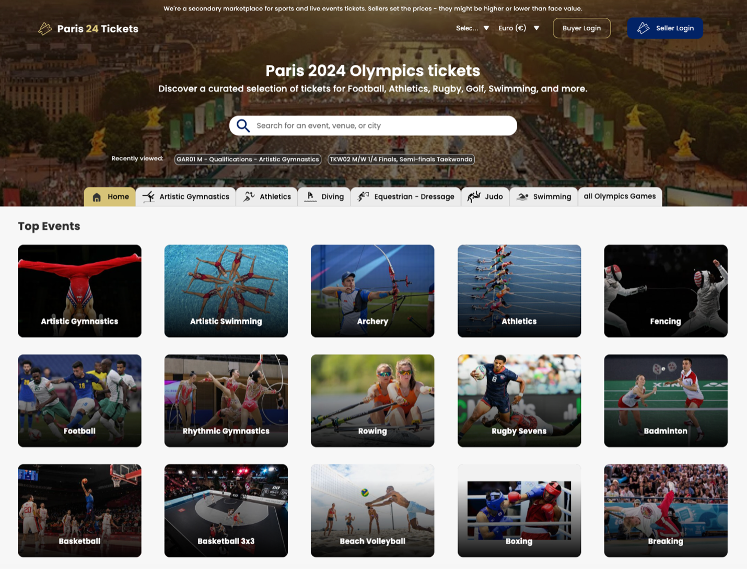Select the Athletics tab
This screenshot has height=571, width=747.
click(x=267, y=197)
